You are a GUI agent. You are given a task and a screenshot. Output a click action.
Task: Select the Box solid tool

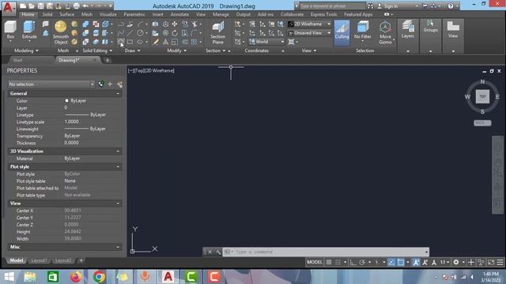[10, 30]
